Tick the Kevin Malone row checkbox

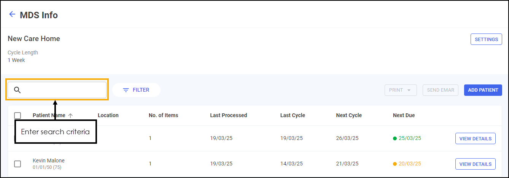click(17, 164)
